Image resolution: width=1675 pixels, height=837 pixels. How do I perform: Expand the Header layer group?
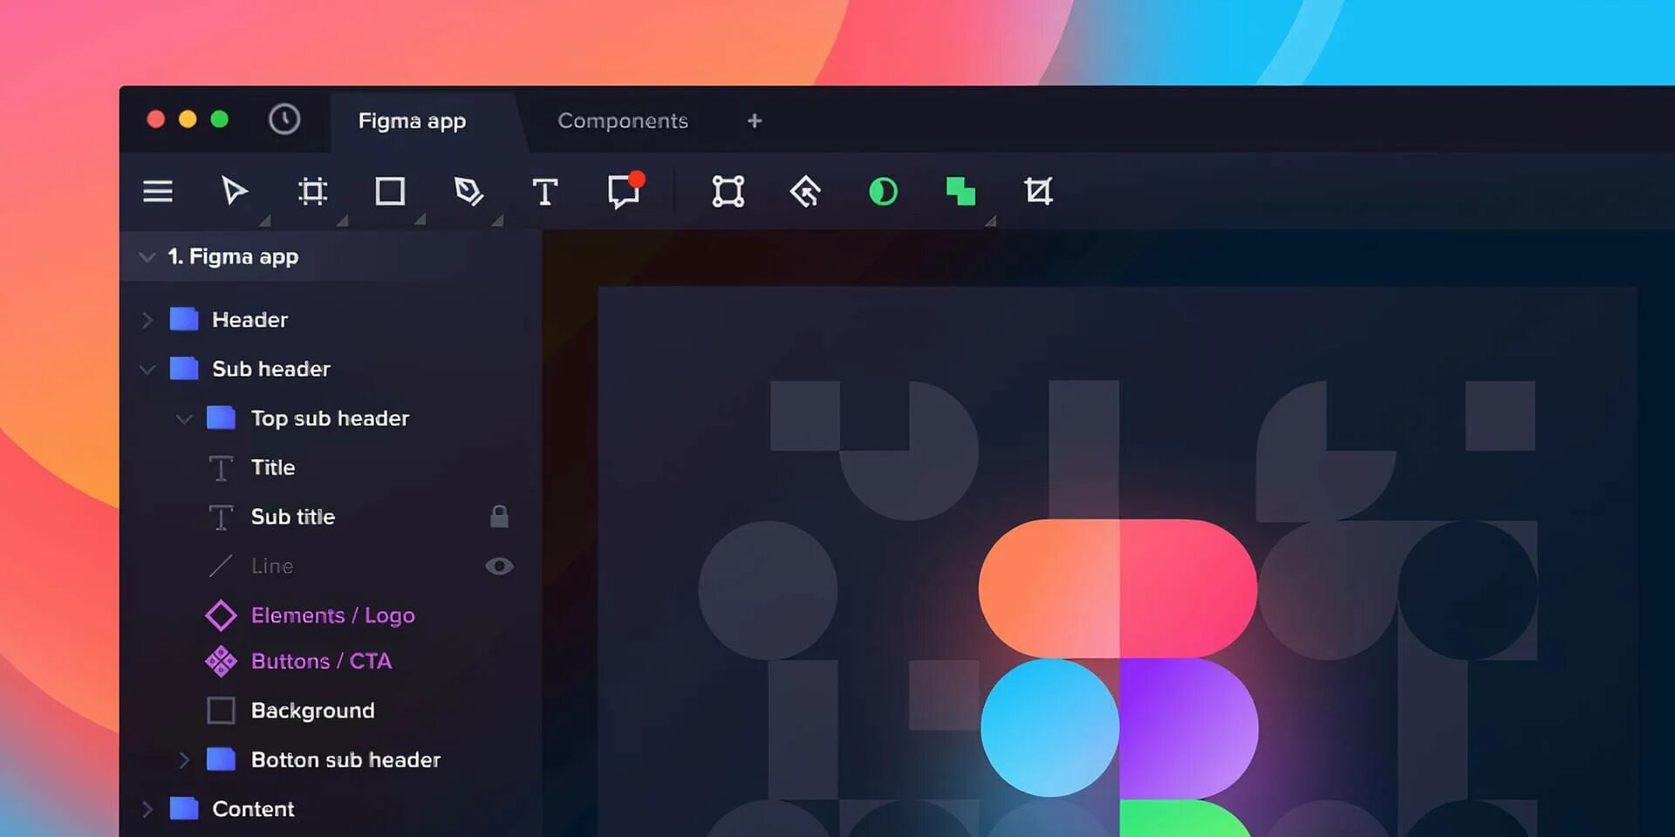tap(147, 320)
